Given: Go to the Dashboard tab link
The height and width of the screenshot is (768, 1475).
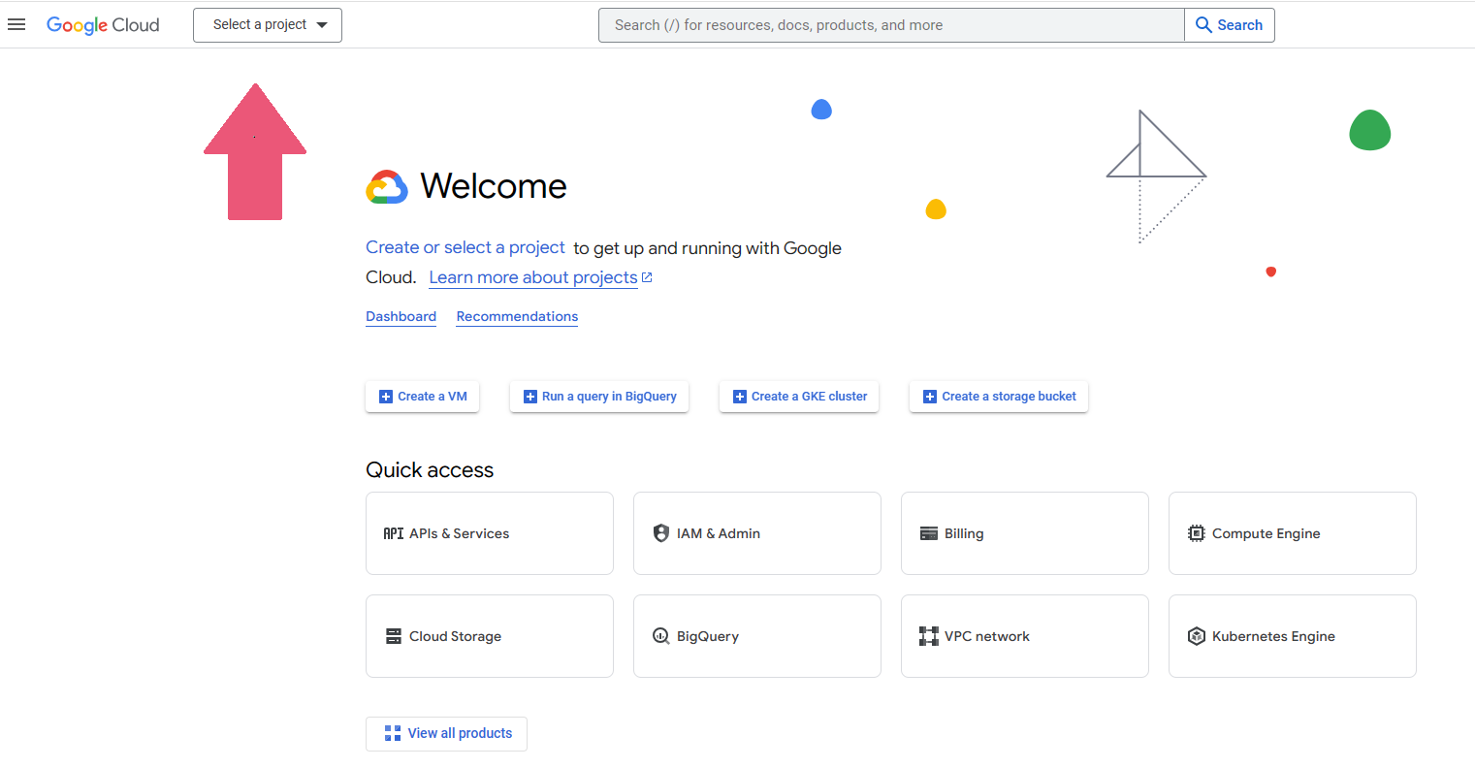Looking at the screenshot, I should pos(401,316).
